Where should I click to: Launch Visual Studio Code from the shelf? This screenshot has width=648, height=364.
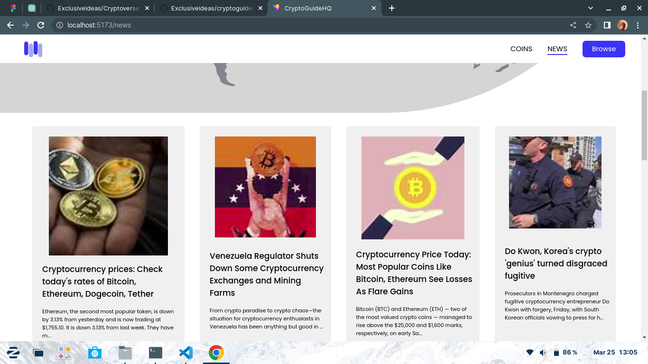tap(185, 353)
